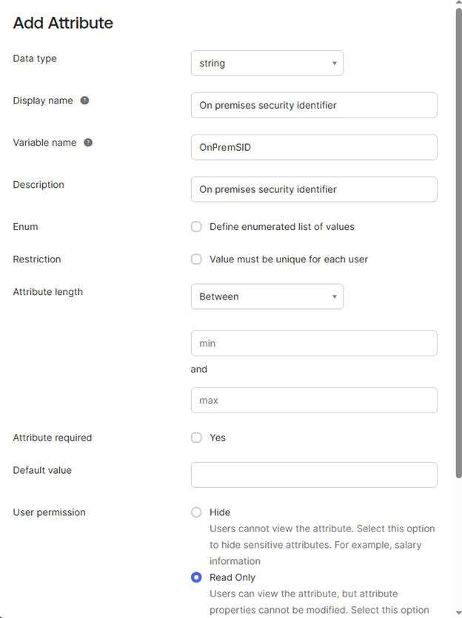Viewport: 462px width, 618px height.
Task: Click the Display name text field
Action: 314,105
